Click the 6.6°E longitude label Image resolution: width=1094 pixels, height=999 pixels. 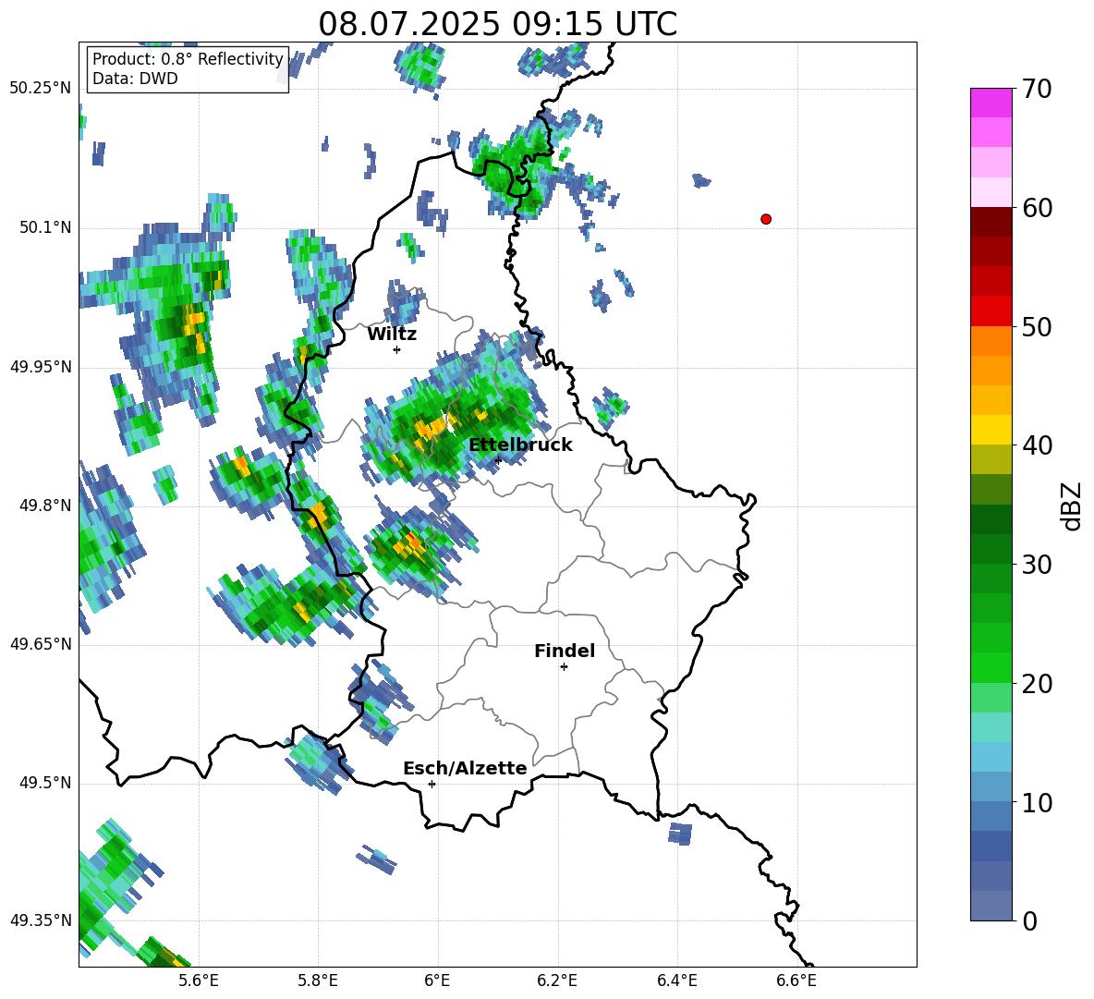796,981
